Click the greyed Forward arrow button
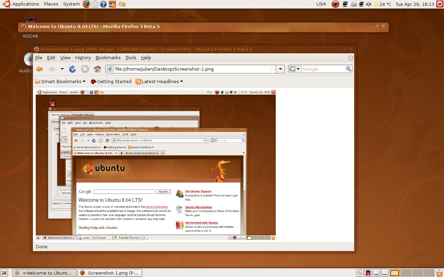 coord(52,69)
